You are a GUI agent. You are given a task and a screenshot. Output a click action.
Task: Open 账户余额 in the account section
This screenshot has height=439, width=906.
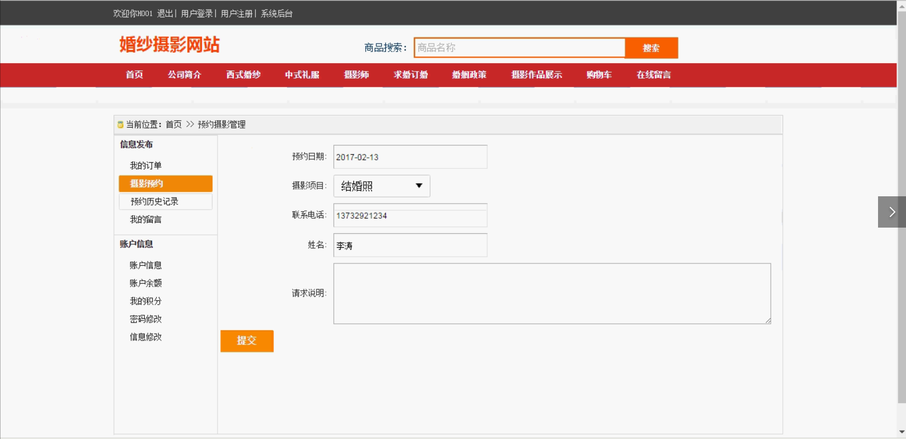click(x=146, y=283)
